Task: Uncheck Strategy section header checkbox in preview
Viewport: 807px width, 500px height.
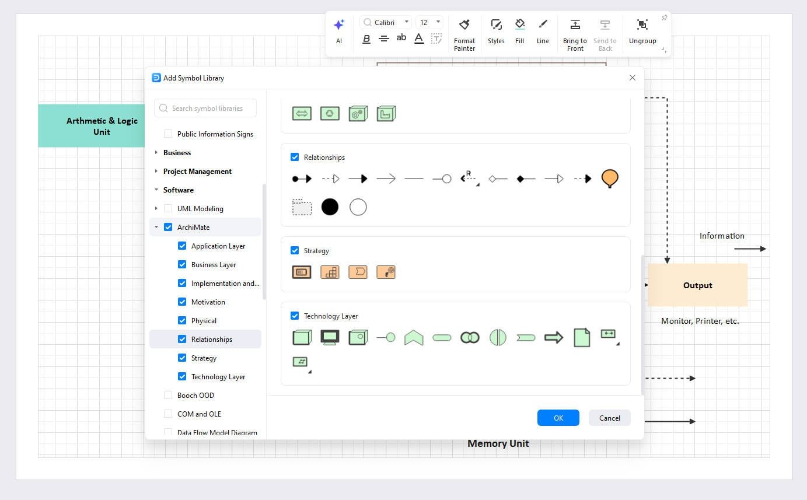Action: coord(295,250)
